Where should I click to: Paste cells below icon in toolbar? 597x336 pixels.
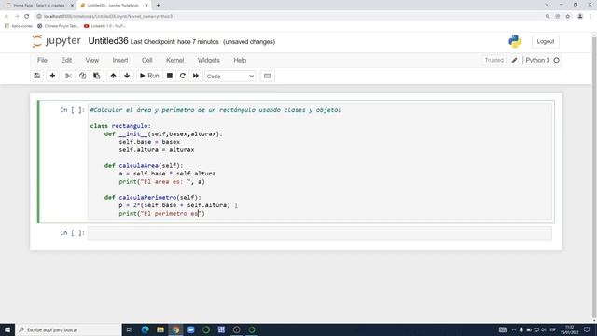(x=97, y=76)
